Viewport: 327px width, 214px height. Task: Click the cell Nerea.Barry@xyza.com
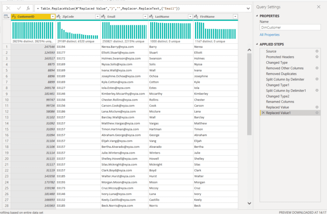[124, 47]
